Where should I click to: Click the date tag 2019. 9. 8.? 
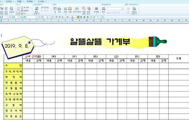pyautogui.click(x=17, y=46)
